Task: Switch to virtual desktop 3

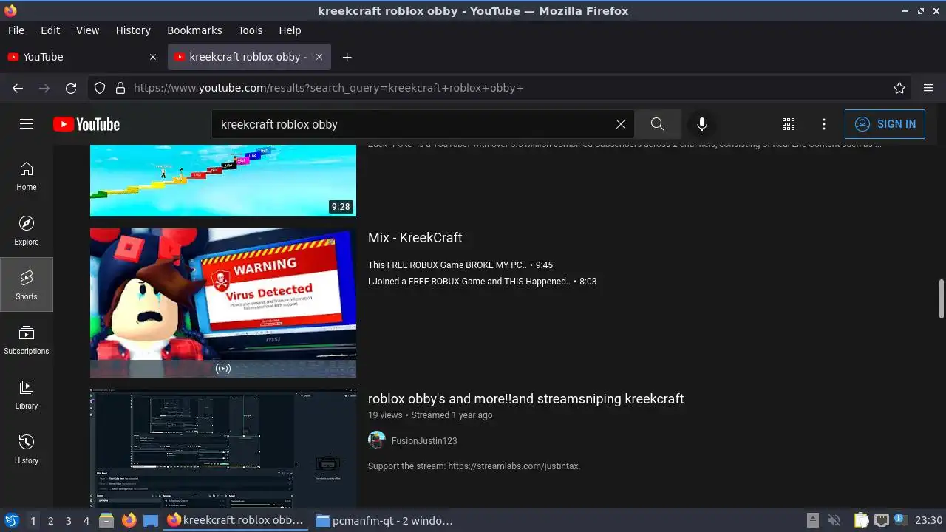Action: pos(68,521)
